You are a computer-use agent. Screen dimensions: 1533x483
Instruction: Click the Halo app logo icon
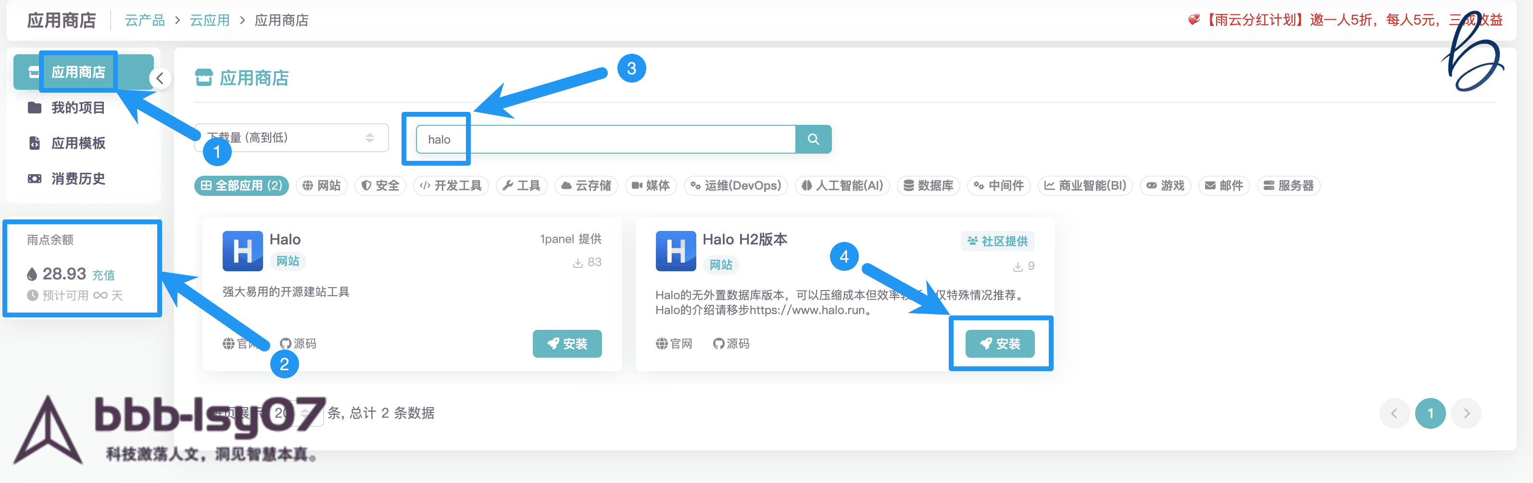point(242,251)
